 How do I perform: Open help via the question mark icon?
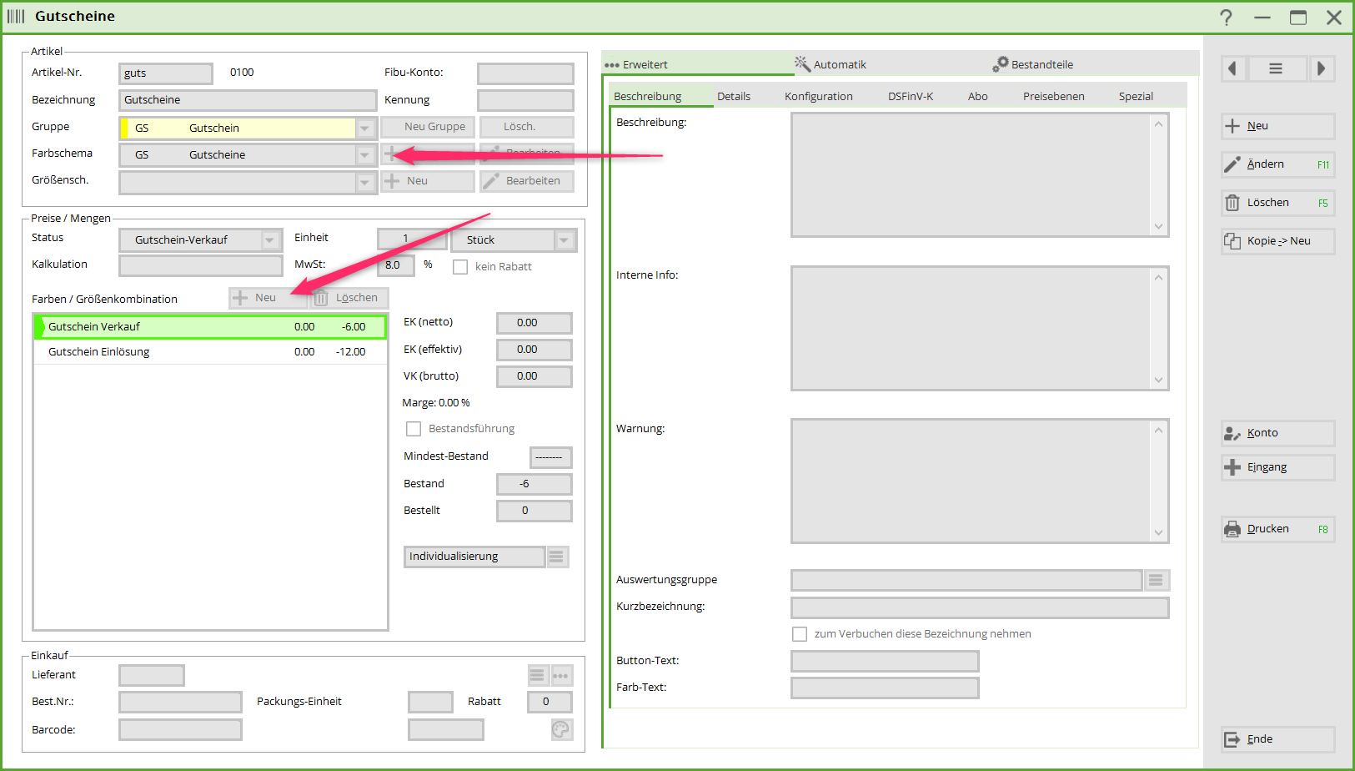coord(1226,18)
